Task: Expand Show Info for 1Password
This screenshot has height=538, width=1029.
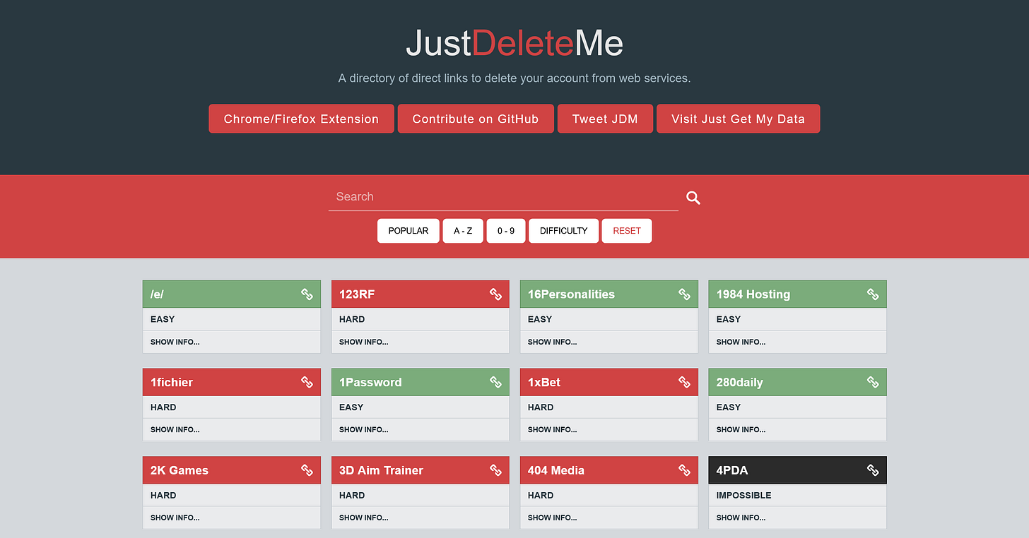Action: coord(364,429)
